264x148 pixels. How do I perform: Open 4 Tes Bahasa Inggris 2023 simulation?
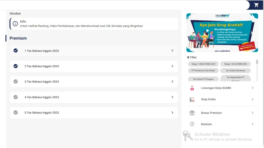[94, 97]
